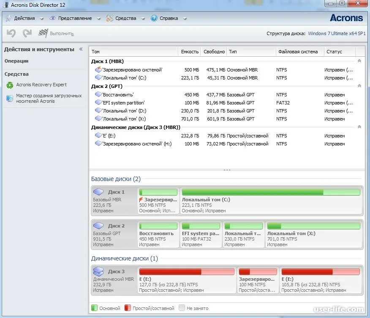Select EFI system pa... block on Диск 2
Image resolution: width=370 pixels, height=318 pixels.
[201, 235]
